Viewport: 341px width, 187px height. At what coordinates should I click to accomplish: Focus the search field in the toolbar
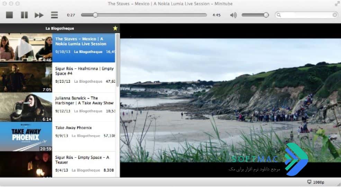click(x=306, y=15)
